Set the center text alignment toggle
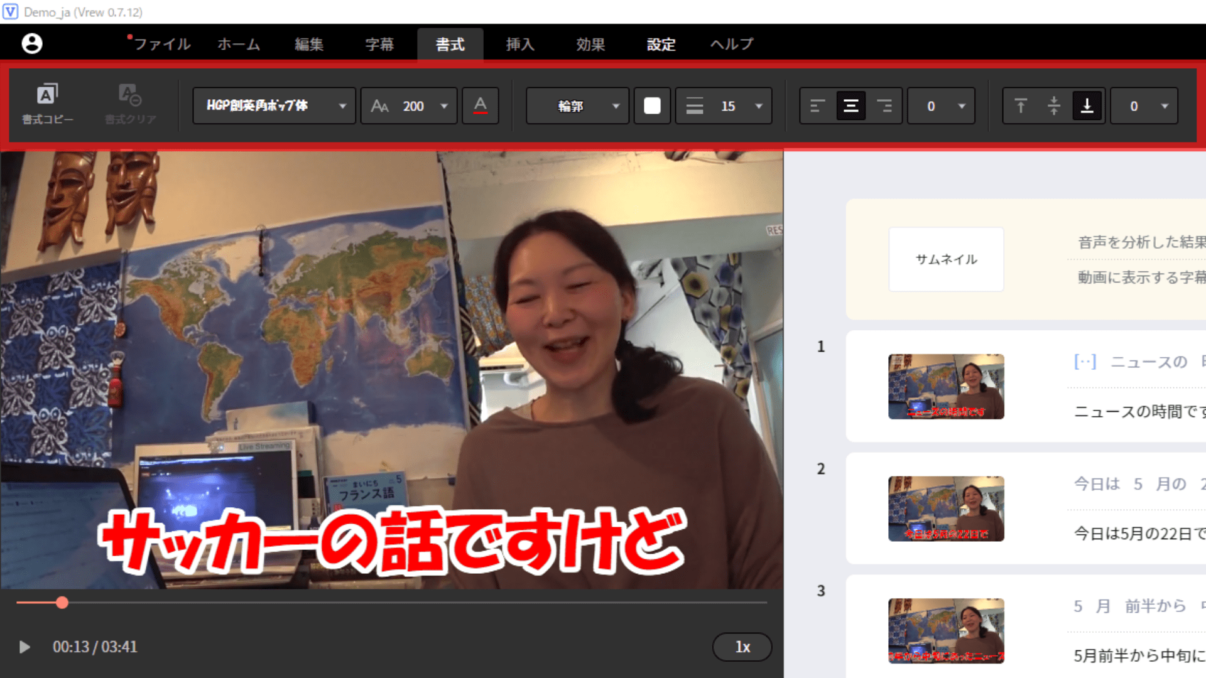This screenshot has width=1206, height=678. pyautogui.click(x=850, y=106)
